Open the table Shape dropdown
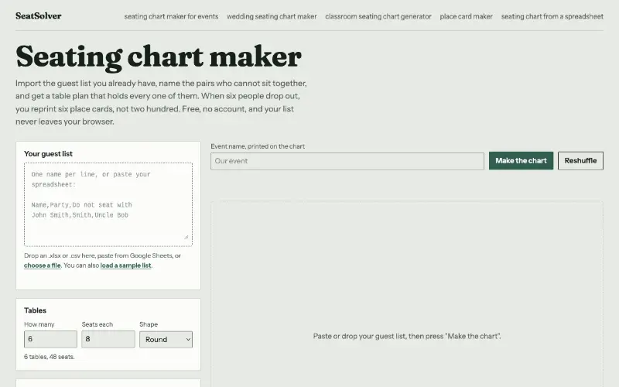 (166, 339)
